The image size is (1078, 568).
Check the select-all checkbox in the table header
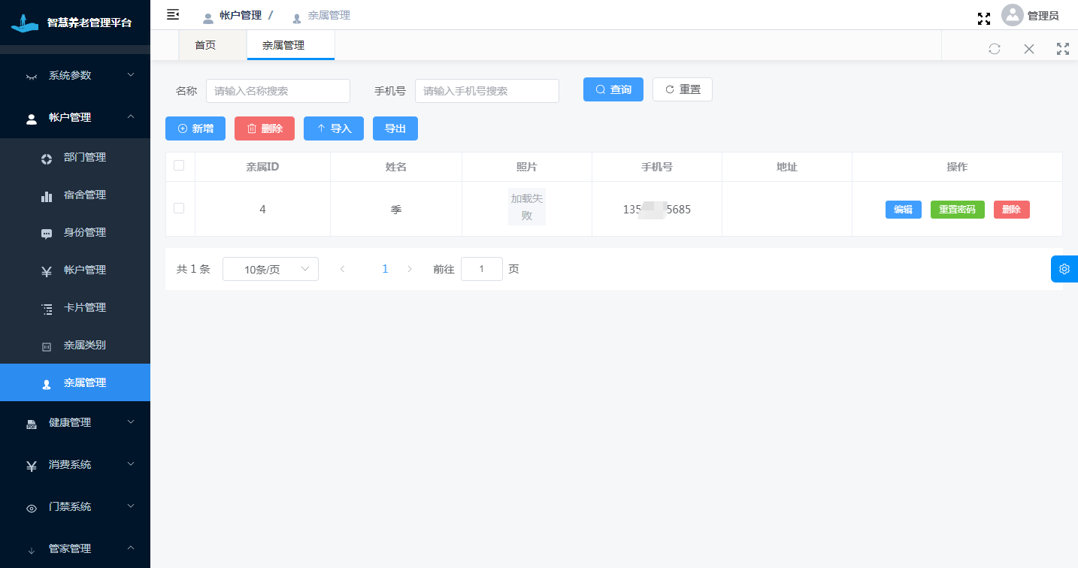[x=180, y=166]
